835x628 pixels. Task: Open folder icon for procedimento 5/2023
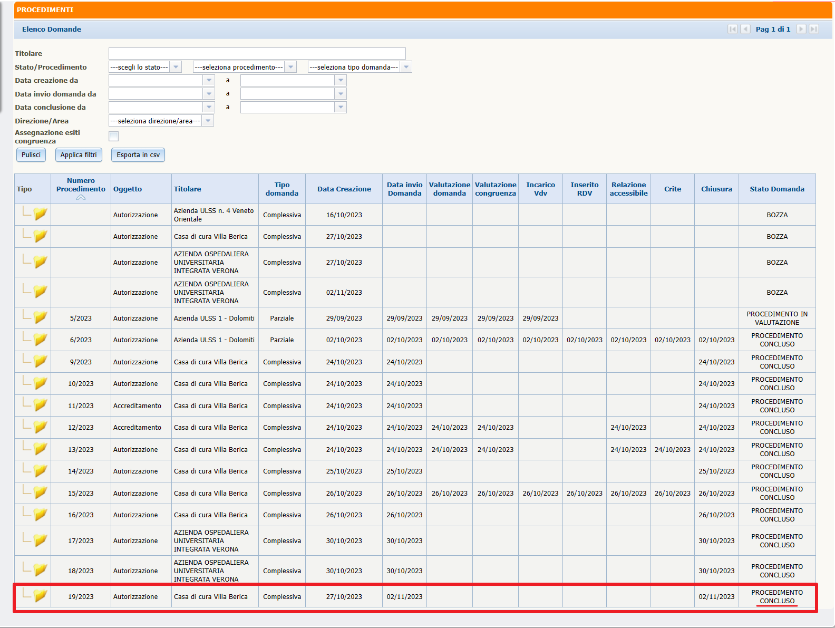pyautogui.click(x=40, y=317)
